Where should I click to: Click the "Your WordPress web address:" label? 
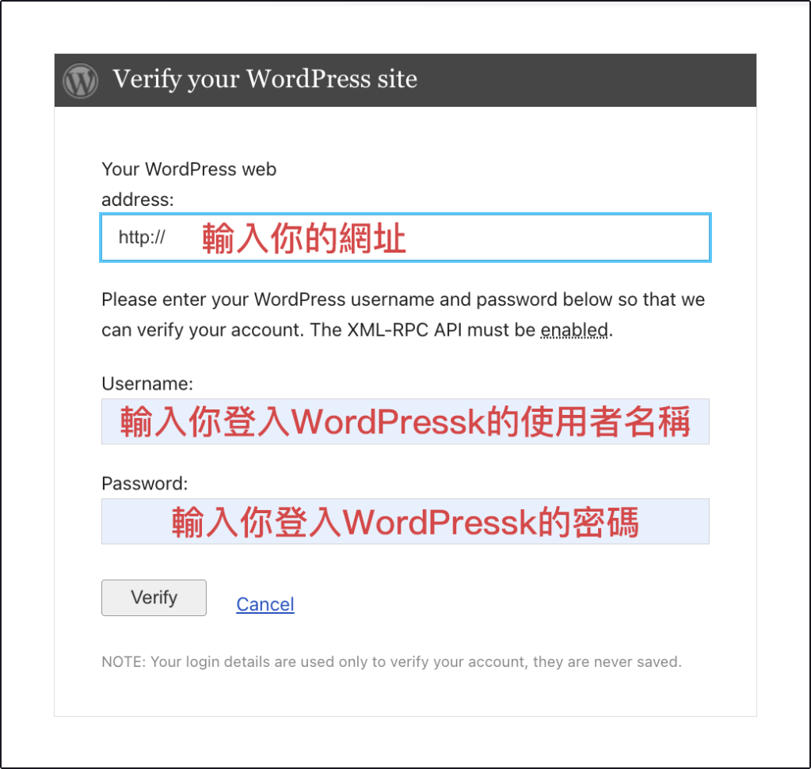click(188, 184)
